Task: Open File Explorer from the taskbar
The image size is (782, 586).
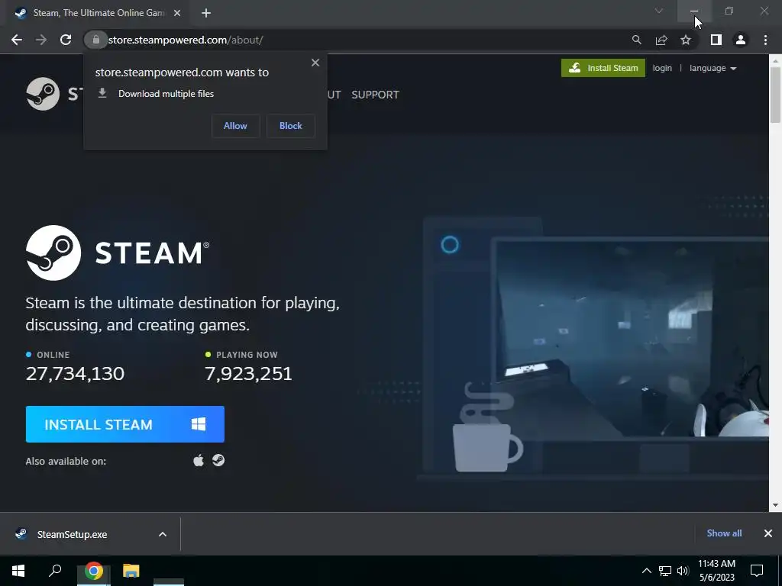Action: pyautogui.click(x=131, y=571)
